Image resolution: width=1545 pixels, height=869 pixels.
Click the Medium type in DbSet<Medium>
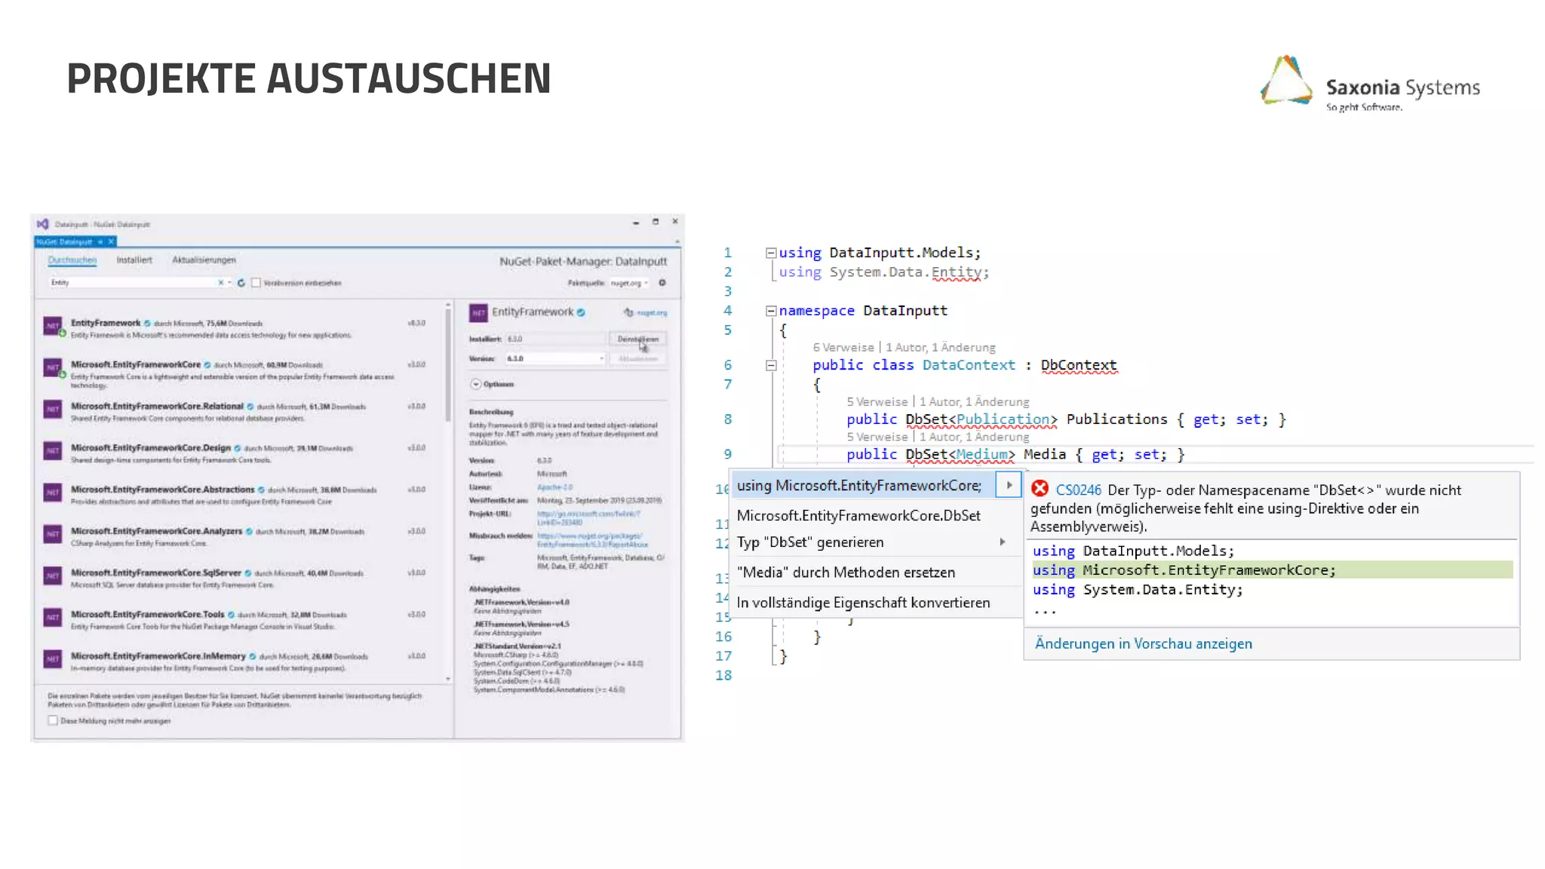pos(981,454)
